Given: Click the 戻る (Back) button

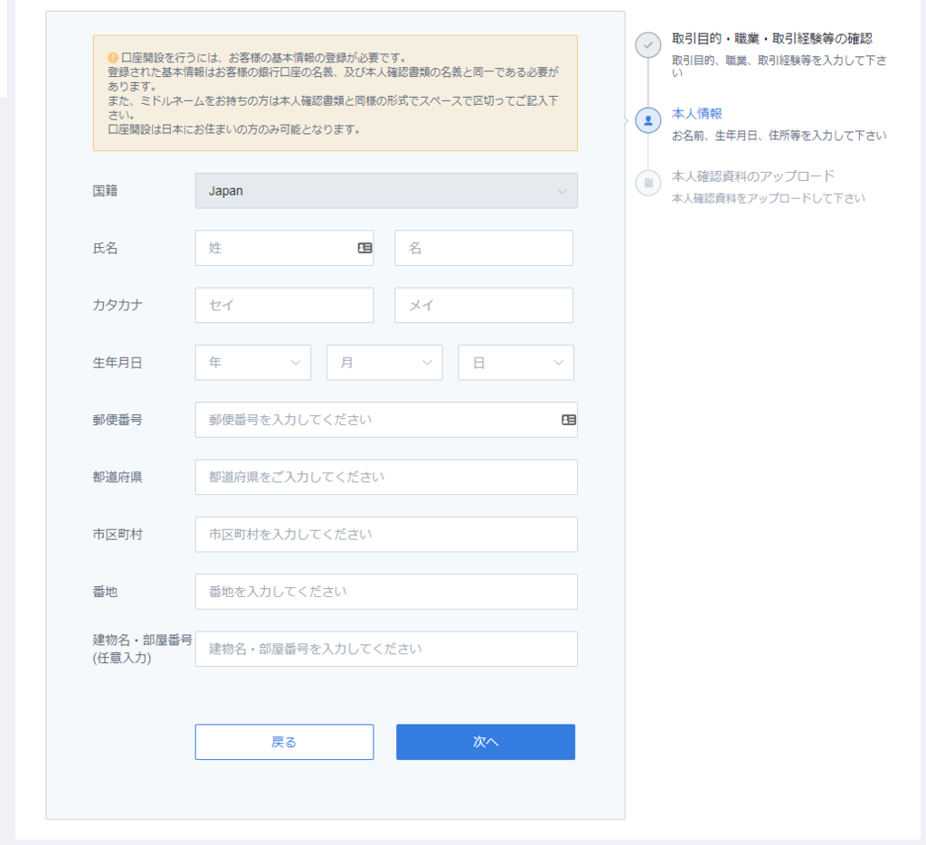Looking at the screenshot, I should pos(284,742).
